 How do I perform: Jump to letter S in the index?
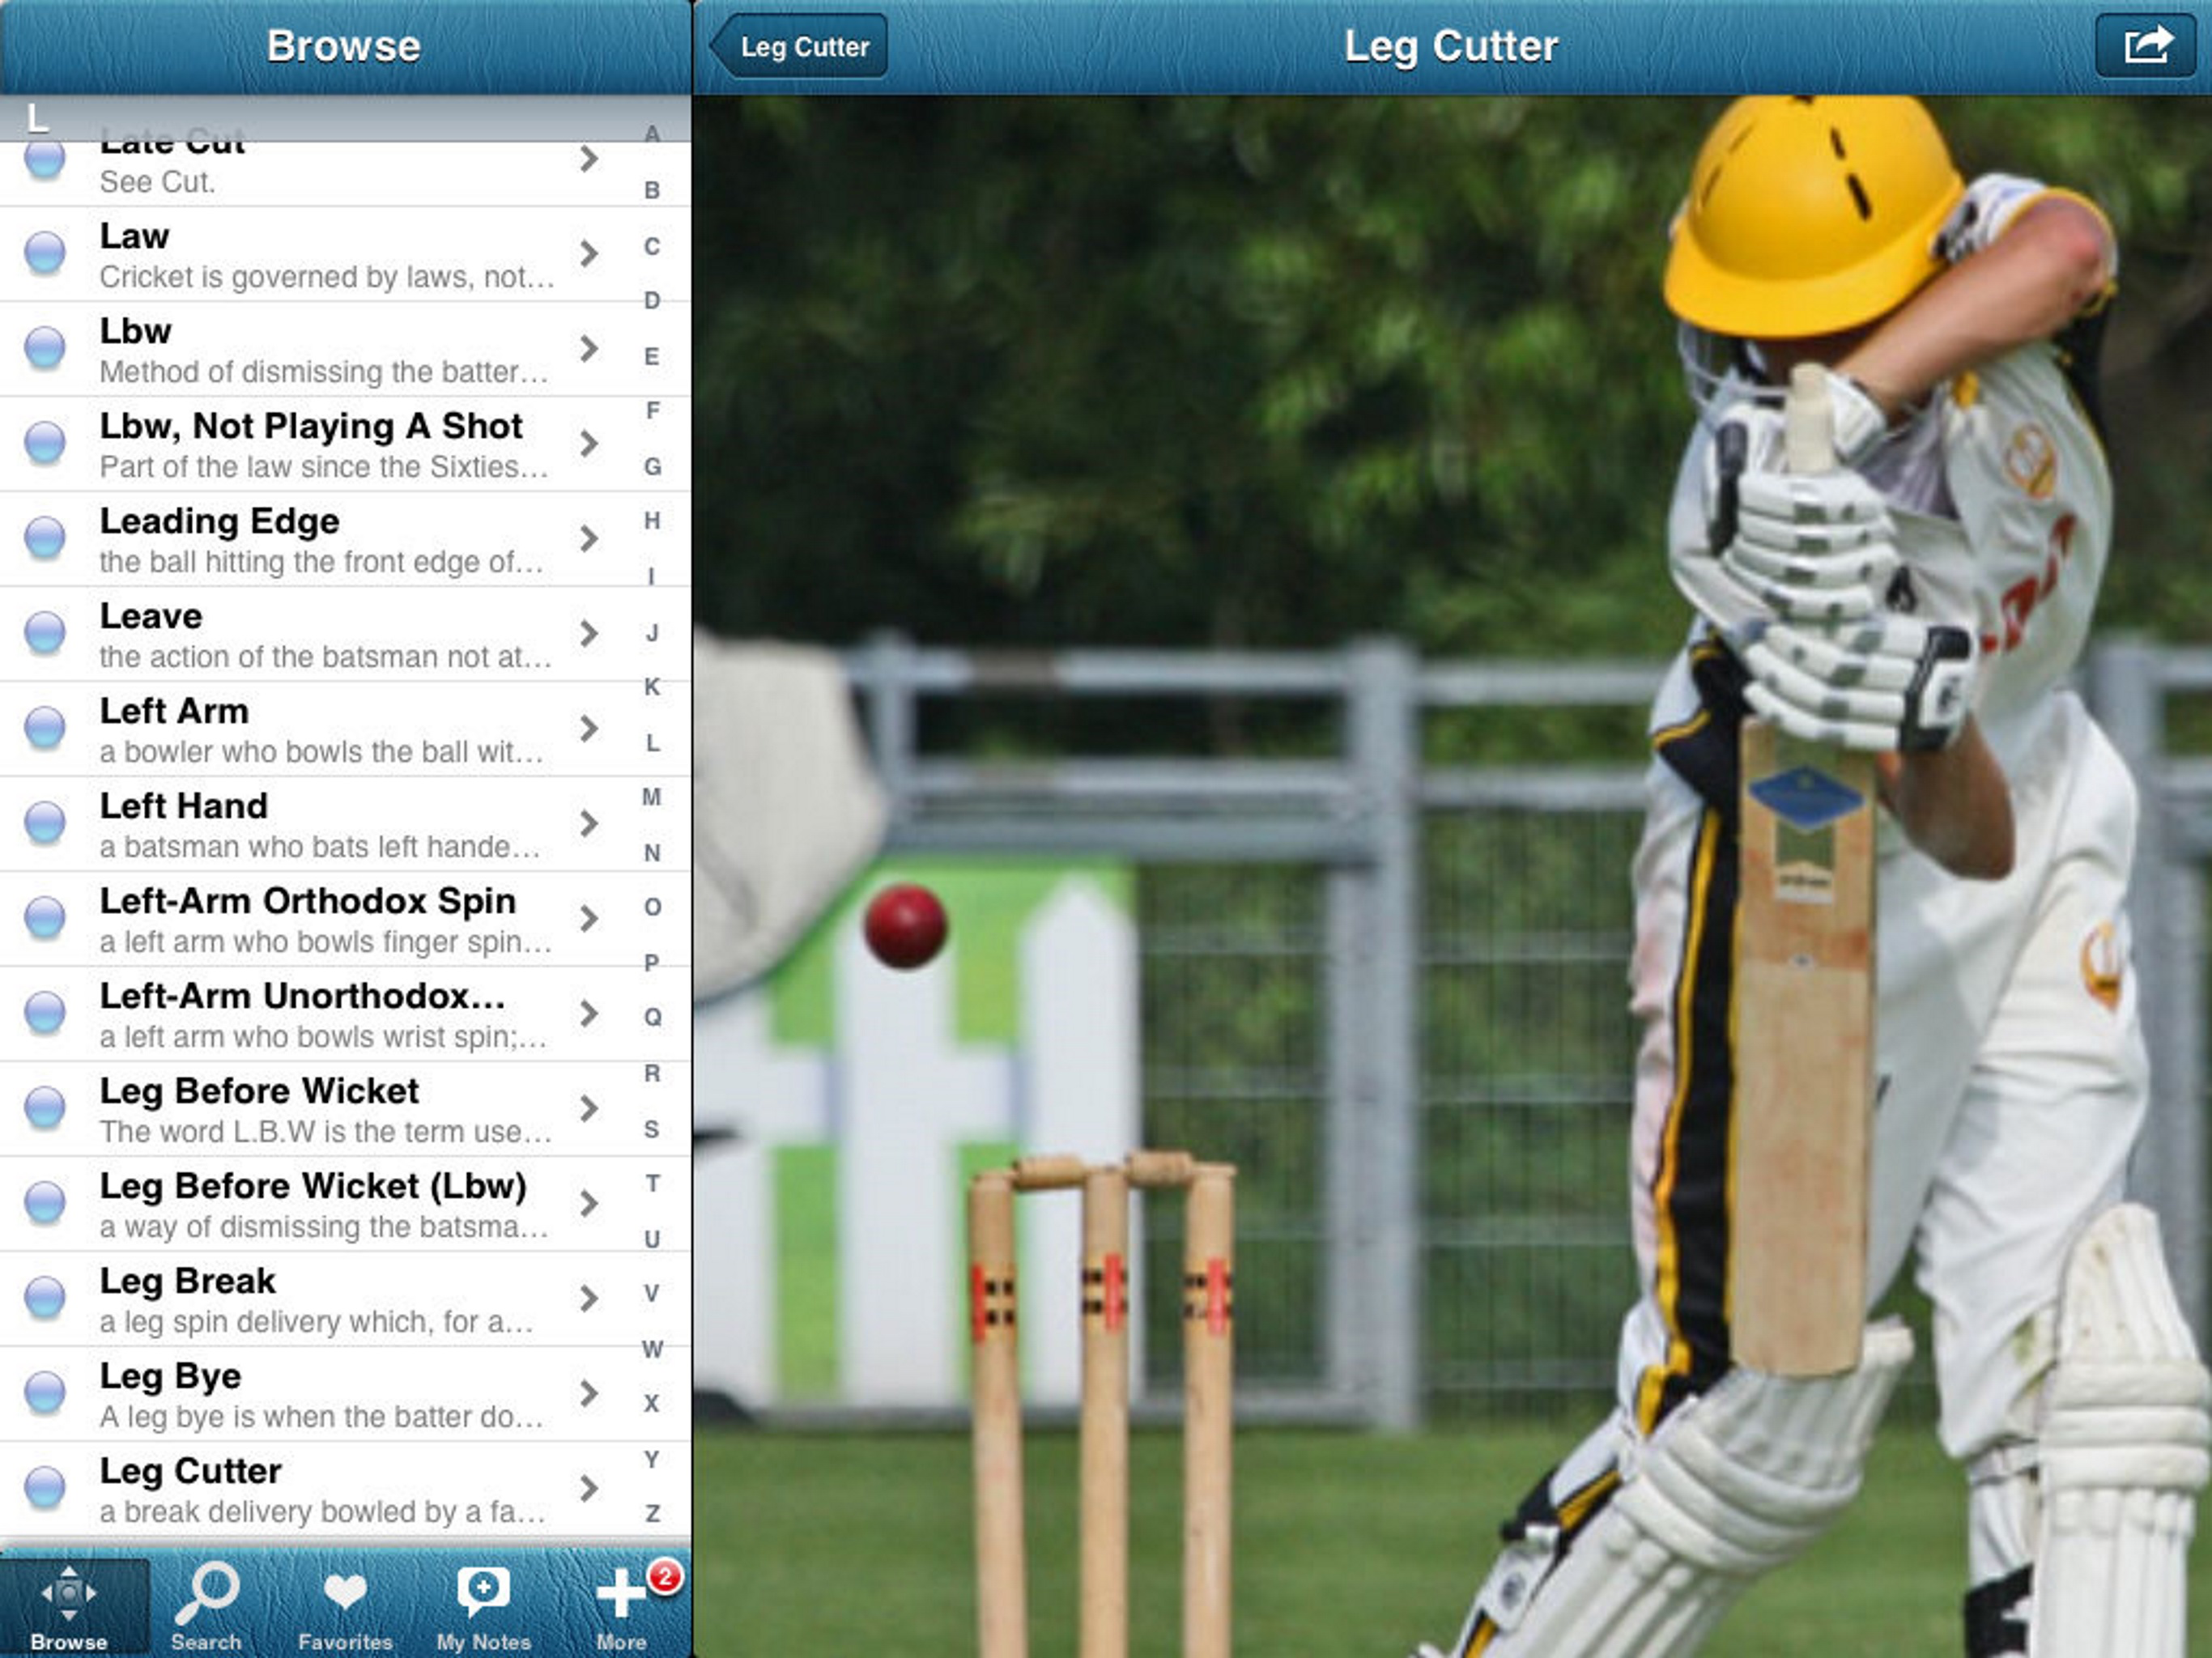pos(652,1129)
